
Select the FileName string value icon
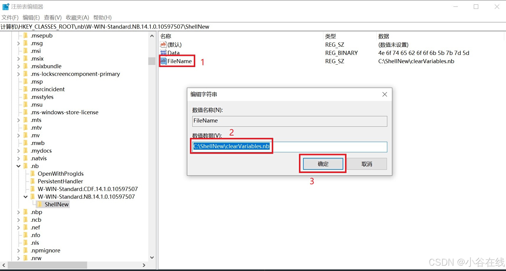coord(163,61)
